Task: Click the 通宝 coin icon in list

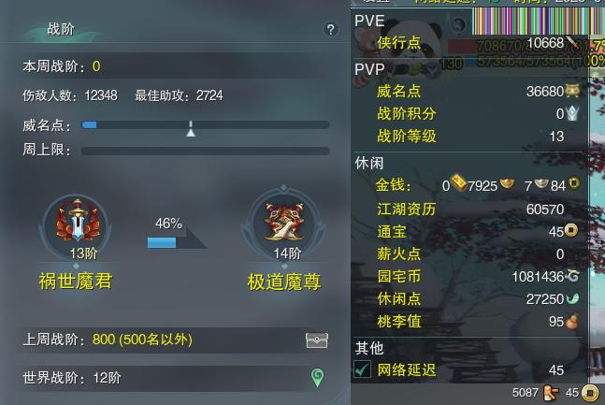Action: click(x=571, y=230)
